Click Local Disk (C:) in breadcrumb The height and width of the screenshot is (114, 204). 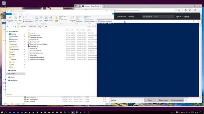click(x=32, y=27)
